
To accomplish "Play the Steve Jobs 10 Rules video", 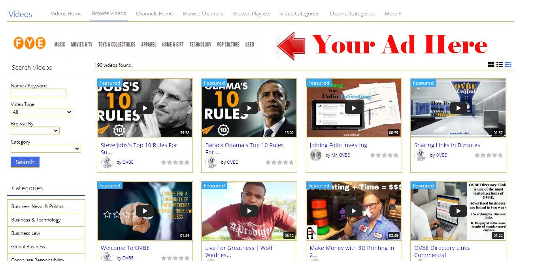I will 145,108.
